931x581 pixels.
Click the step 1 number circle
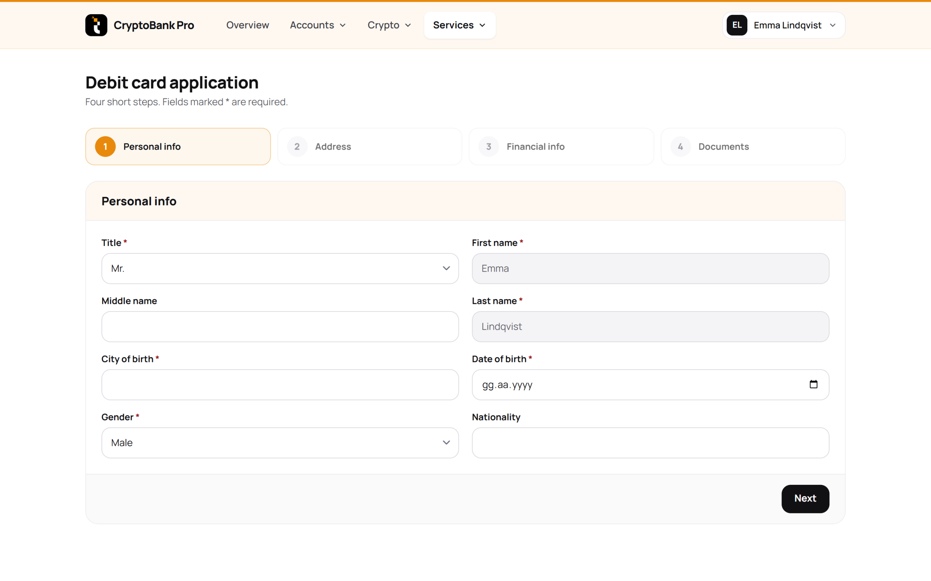coord(105,146)
